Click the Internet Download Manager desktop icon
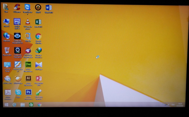 (x=38, y=53)
